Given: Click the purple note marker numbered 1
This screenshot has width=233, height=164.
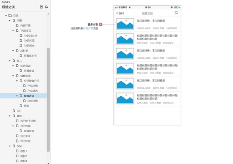Looking at the screenshot, I should coord(100,25).
